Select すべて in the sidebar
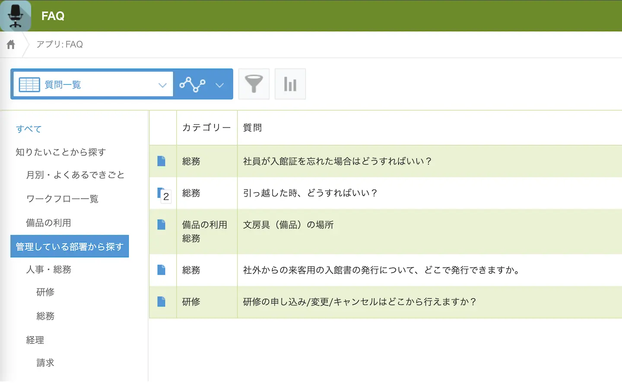 29,129
